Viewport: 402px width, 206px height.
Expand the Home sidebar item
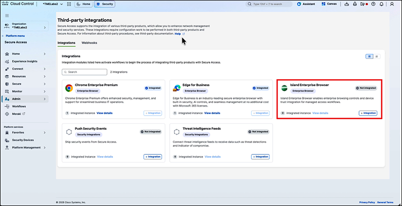click(x=25, y=54)
